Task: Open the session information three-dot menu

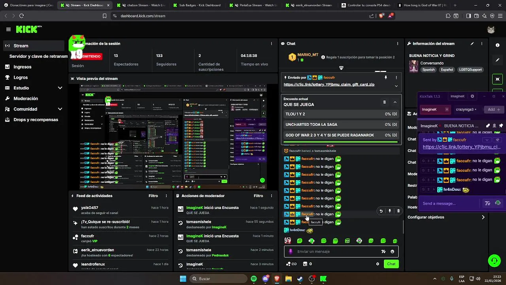Action: tap(271, 44)
